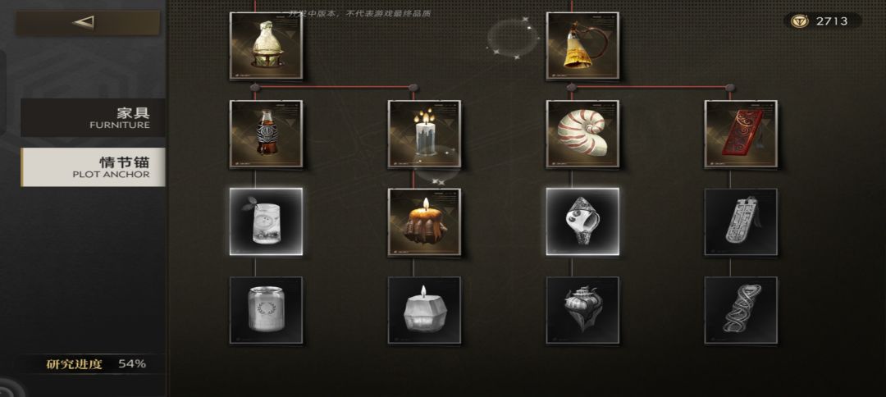Open the cola bottle item card

(x=266, y=134)
